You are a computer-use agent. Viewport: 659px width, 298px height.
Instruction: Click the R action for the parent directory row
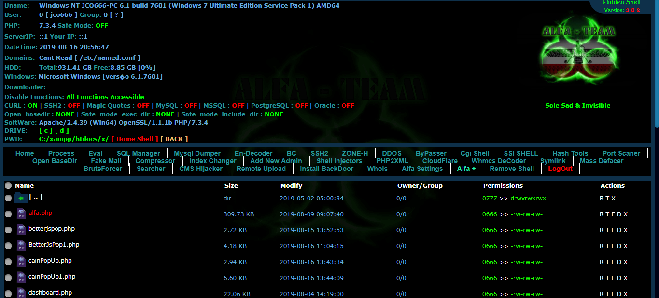[x=602, y=198]
